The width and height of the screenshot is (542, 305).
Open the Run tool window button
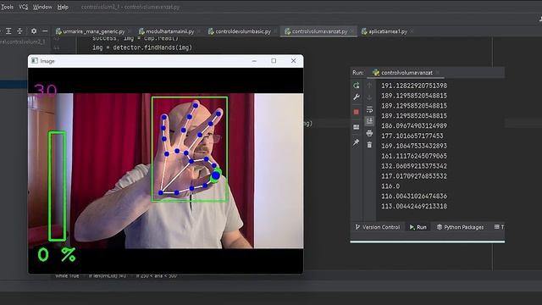(418, 227)
